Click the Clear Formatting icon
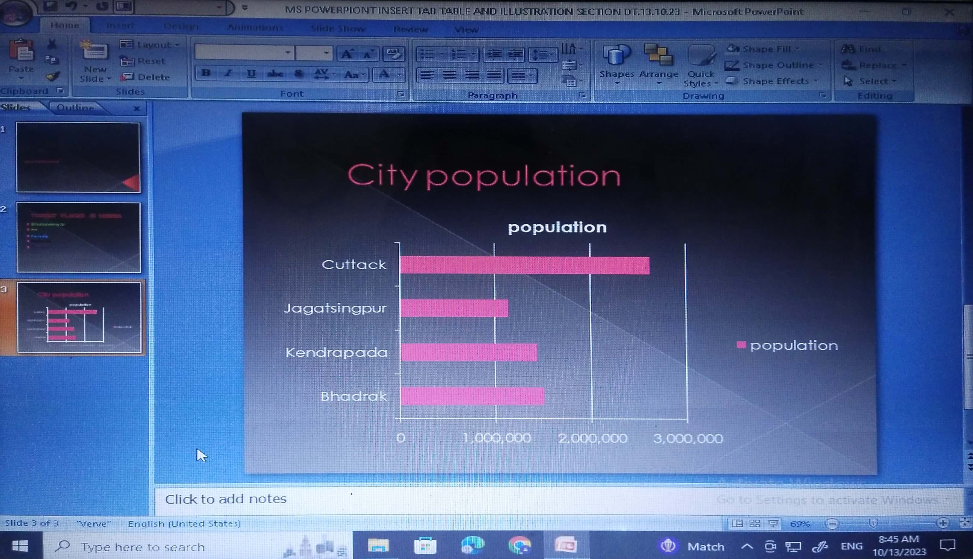The width and height of the screenshot is (973, 559). coord(393,54)
